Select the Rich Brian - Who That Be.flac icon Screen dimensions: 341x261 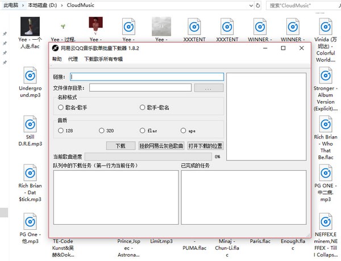[326, 124]
